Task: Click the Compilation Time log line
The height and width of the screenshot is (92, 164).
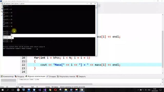Action: tap(28, 79)
